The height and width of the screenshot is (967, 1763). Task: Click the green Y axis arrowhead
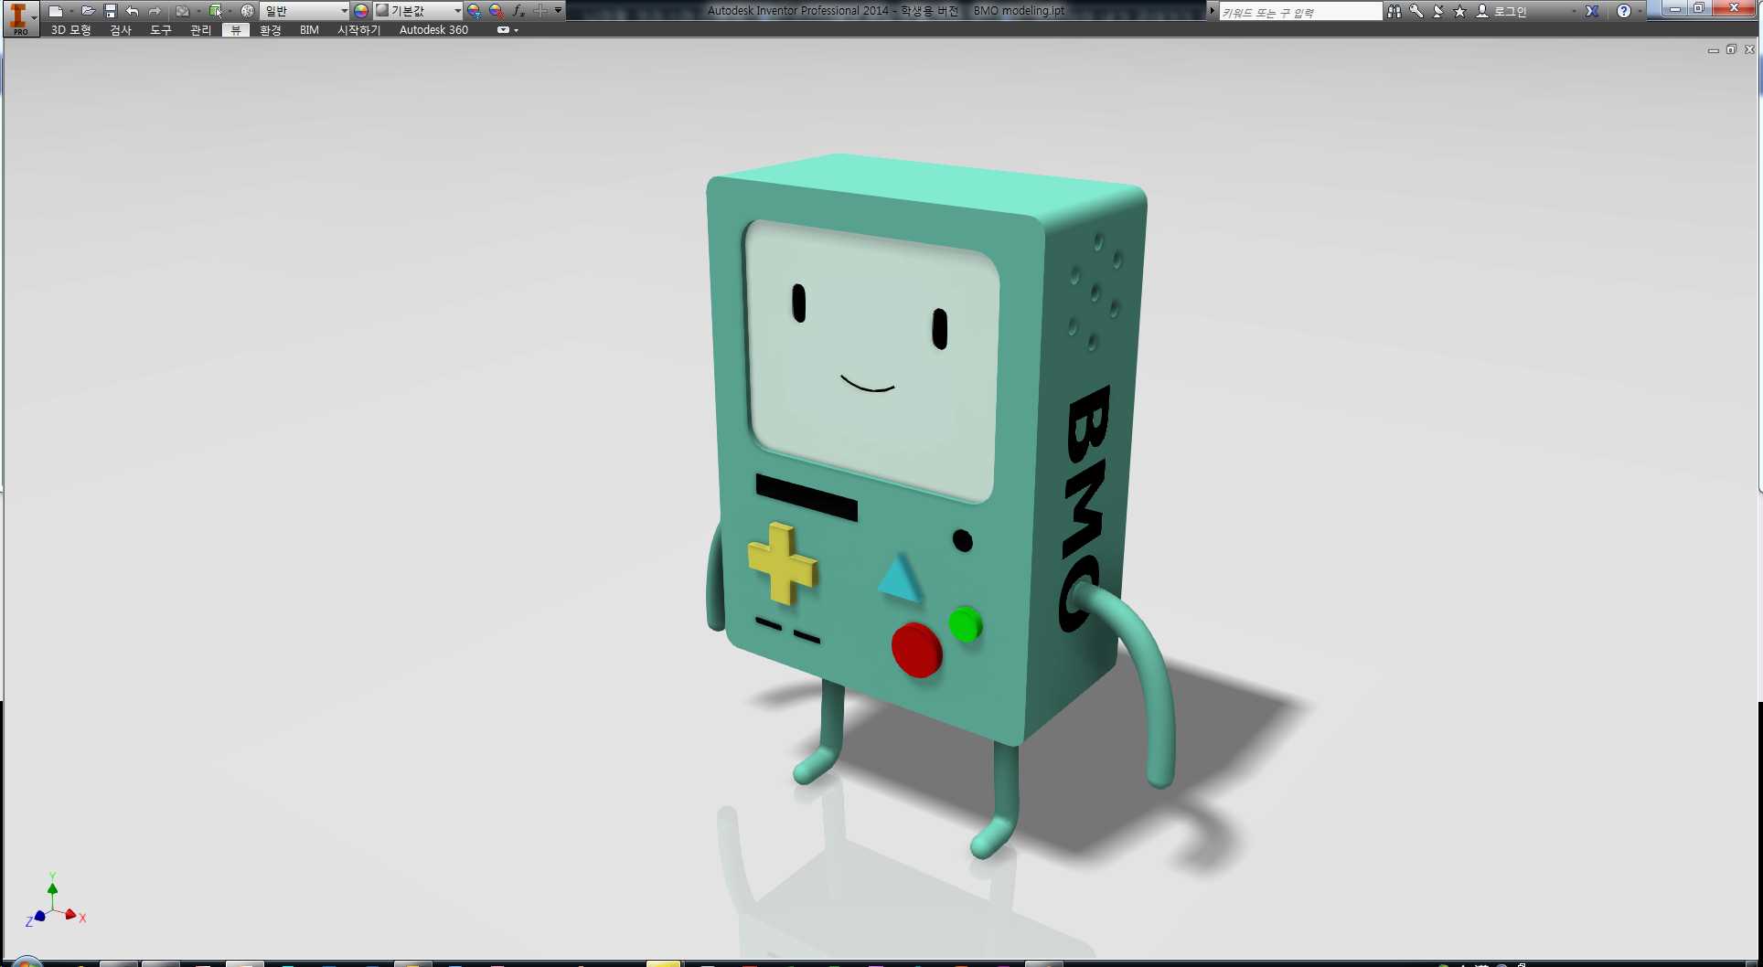[x=52, y=888]
